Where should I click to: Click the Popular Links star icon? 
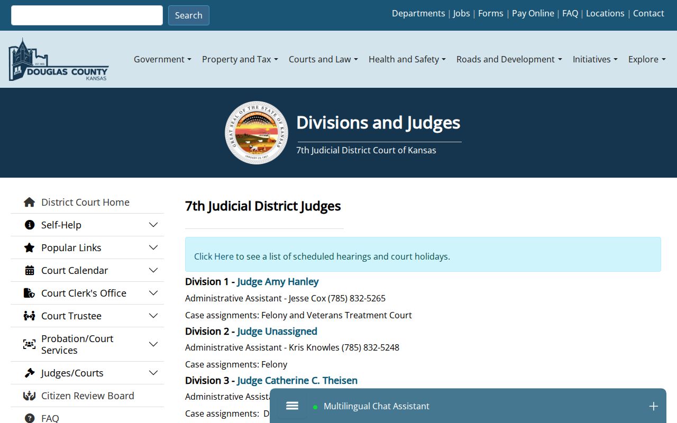(30, 247)
